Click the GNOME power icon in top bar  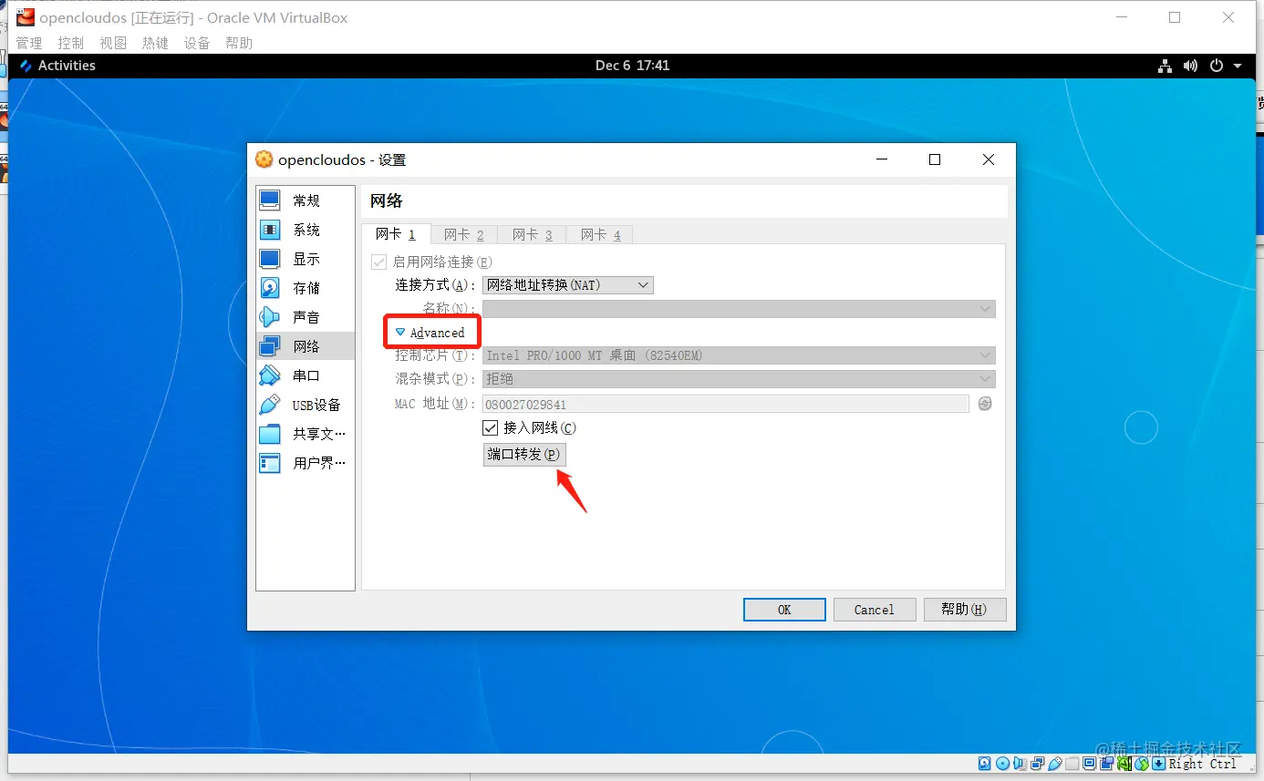pos(1216,66)
